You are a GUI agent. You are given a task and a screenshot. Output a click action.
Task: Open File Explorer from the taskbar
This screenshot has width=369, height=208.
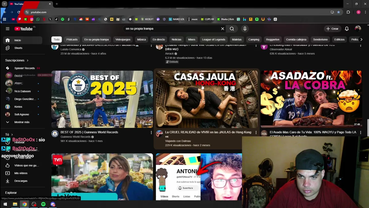coord(15,204)
